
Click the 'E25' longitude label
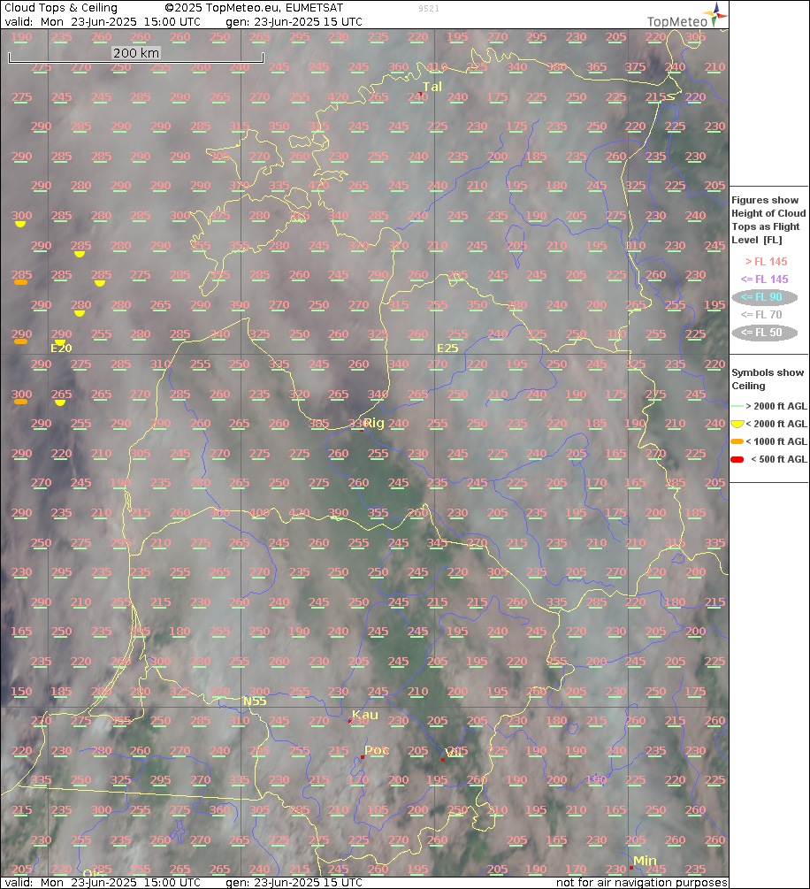[x=447, y=349]
